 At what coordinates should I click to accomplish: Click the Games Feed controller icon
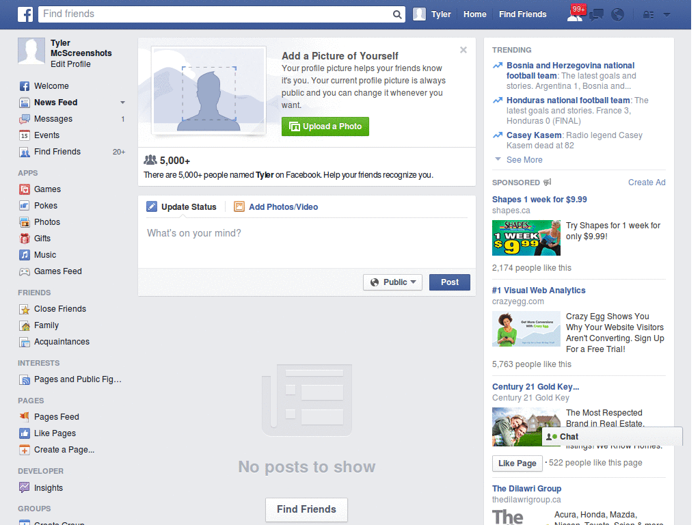(25, 271)
